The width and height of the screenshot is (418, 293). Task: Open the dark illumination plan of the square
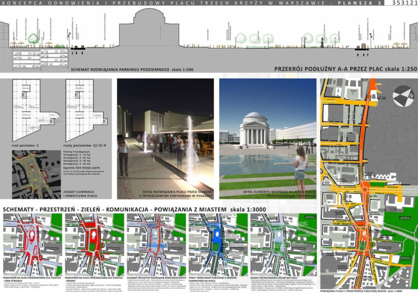click(x=37, y=174)
